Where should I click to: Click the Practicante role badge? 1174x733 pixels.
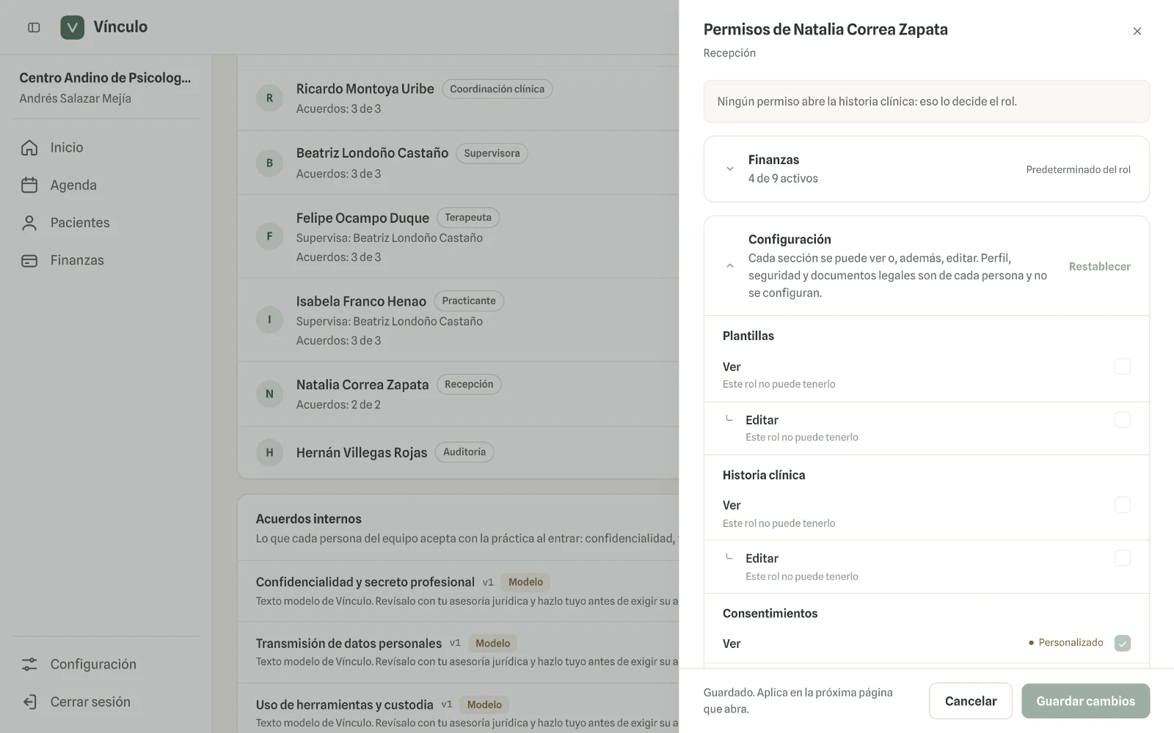[x=469, y=301]
